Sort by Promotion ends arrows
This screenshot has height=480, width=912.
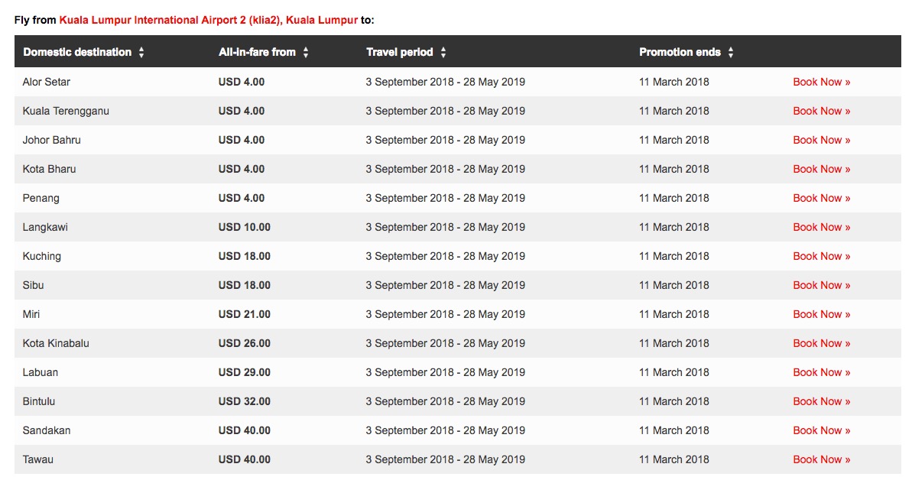731,53
